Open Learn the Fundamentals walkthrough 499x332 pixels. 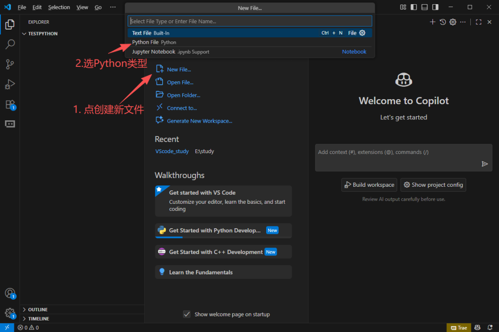pyautogui.click(x=224, y=272)
